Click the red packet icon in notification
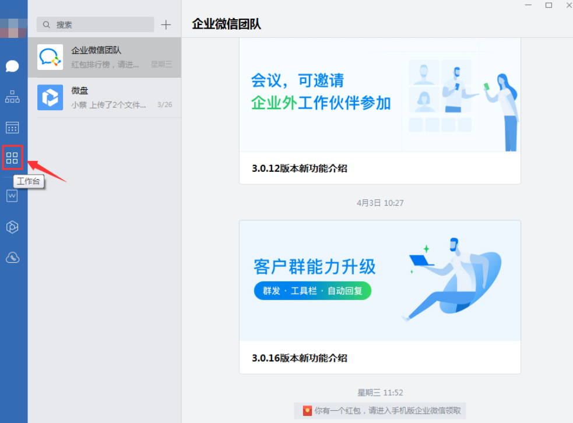Screen dimensions: 573x423 tap(307, 411)
